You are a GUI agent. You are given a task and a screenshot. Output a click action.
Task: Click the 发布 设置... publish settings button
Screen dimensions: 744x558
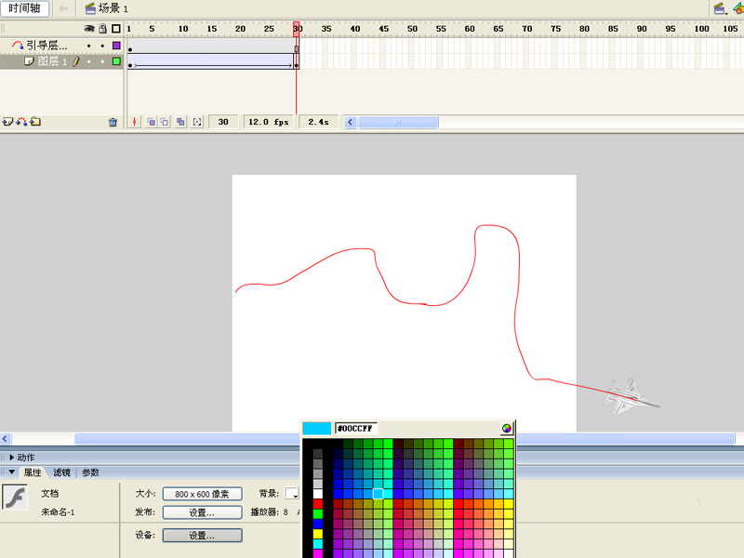202,512
